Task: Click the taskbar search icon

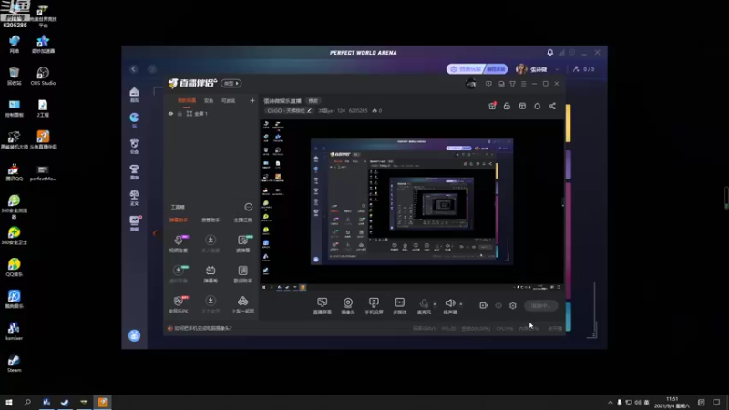Action: point(27,402)
